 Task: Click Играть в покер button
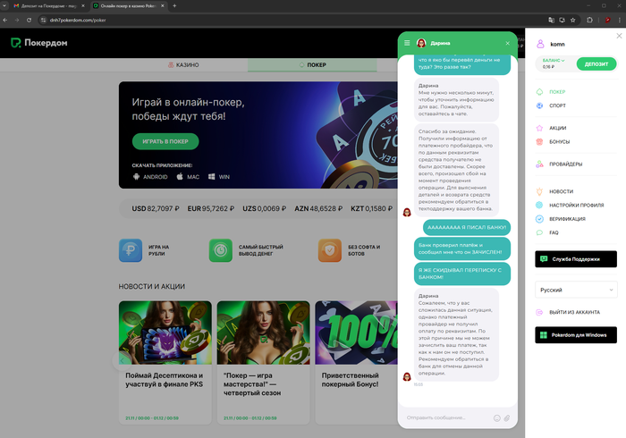pyautogui.click(x=165, y=141)
